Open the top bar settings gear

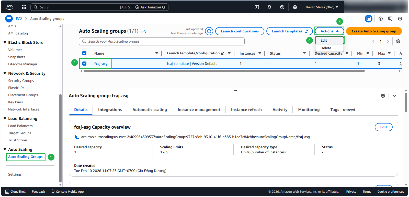[x=295, y=7]
